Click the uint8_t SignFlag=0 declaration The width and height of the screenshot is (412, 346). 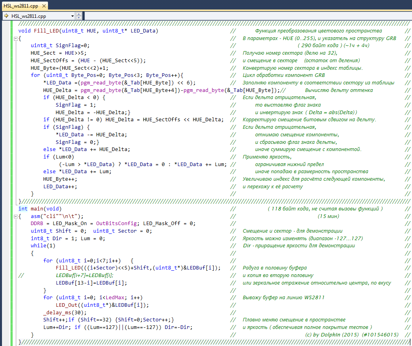click(60, 46)
